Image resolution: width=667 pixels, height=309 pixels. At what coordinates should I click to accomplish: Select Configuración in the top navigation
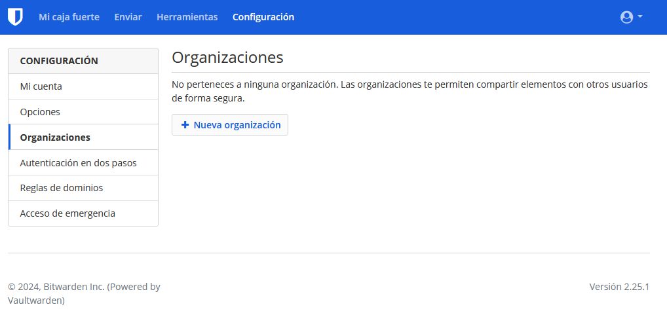(263, 17)
